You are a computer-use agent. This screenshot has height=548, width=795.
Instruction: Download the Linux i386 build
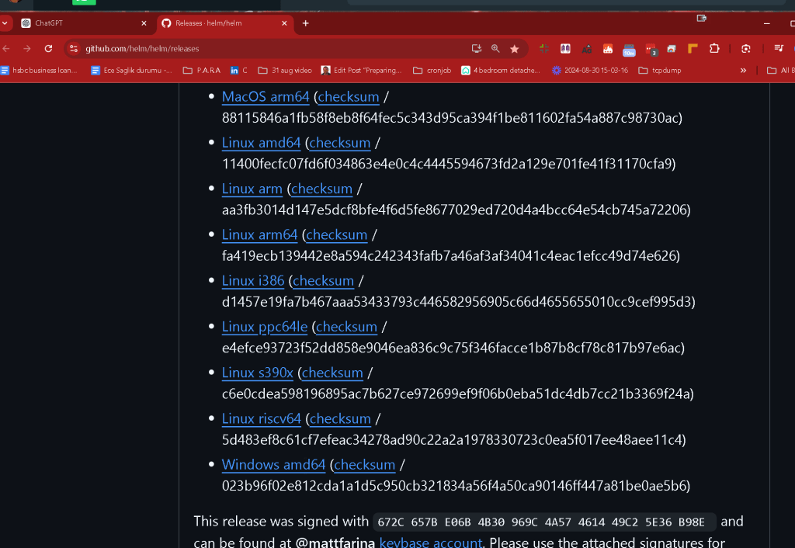point(253,280)
